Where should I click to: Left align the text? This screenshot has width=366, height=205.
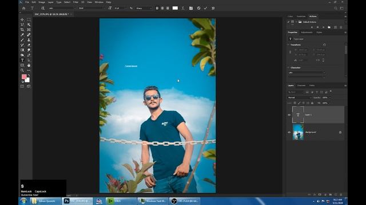tap(157, 8)
